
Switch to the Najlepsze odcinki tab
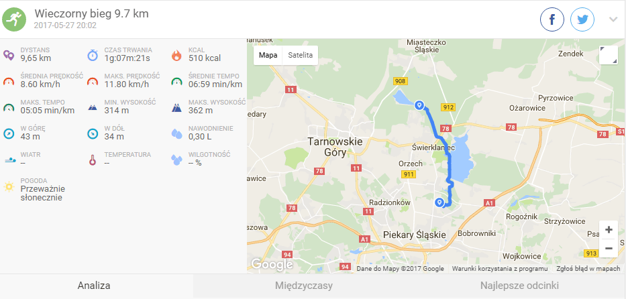pyautogui.click(x=519, y=286)
